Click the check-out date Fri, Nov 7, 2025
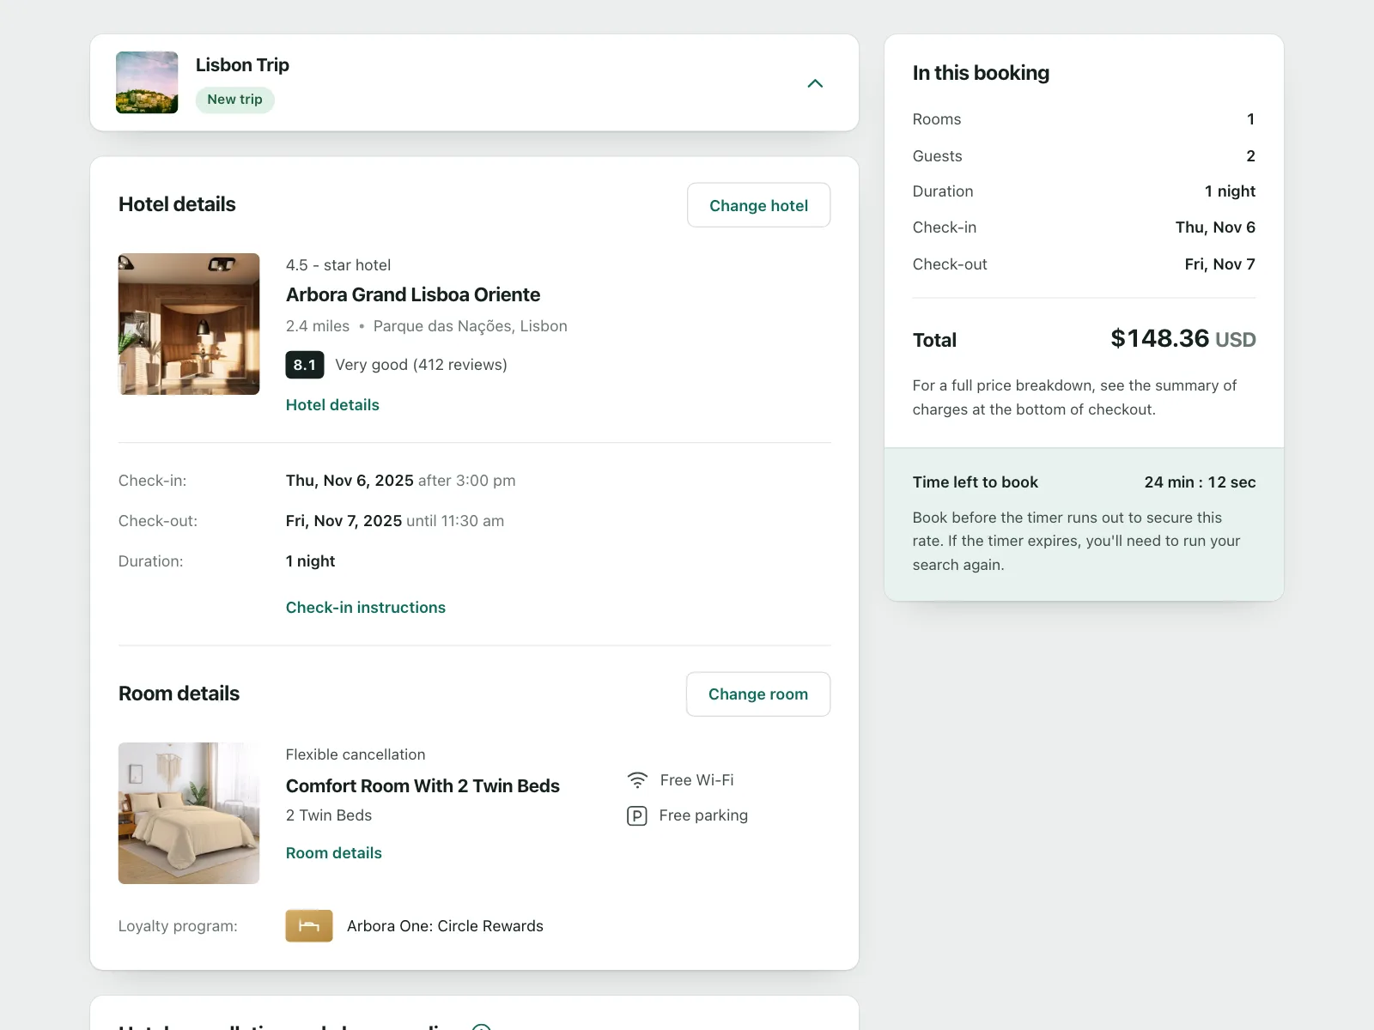 coord(343,521)
